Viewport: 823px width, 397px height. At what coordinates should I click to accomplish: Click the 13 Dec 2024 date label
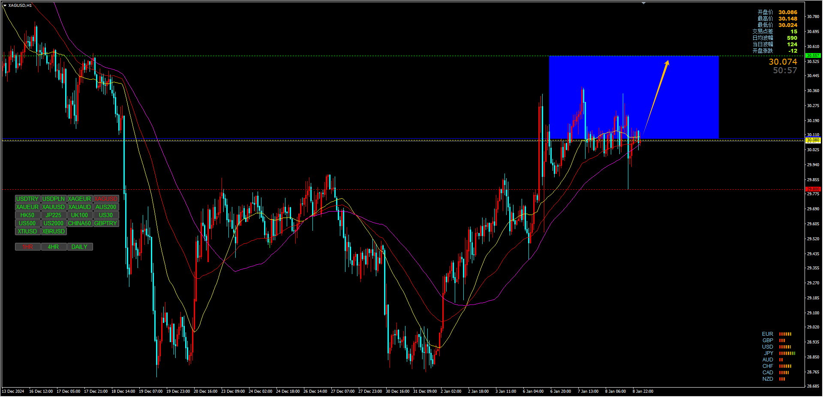tap(13, 391)
